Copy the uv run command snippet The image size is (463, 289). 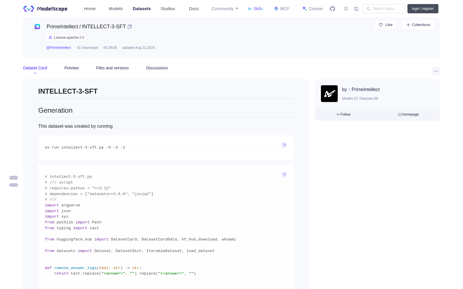click(284, 145)
